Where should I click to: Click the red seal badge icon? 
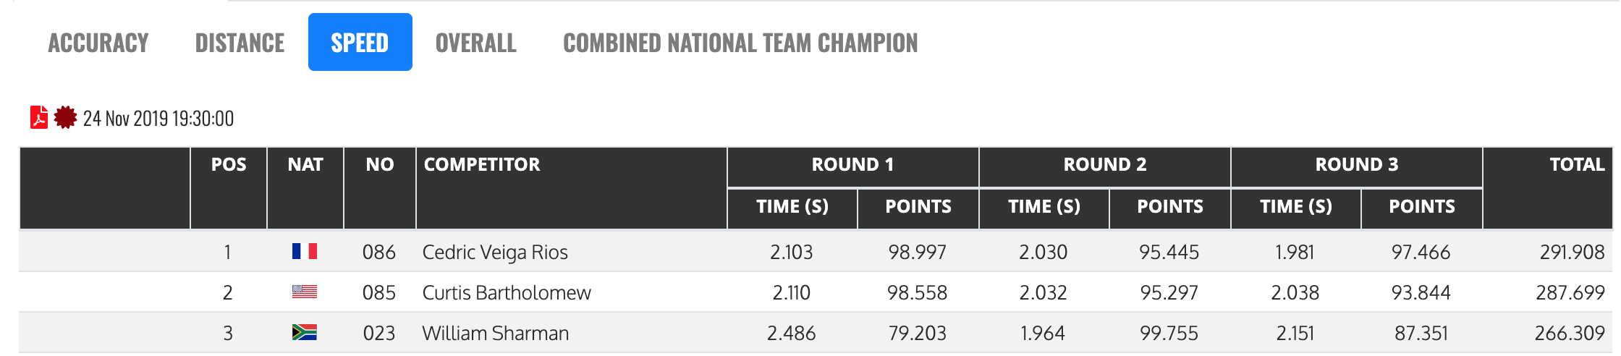pyautogui.click(x=65, y=117)
